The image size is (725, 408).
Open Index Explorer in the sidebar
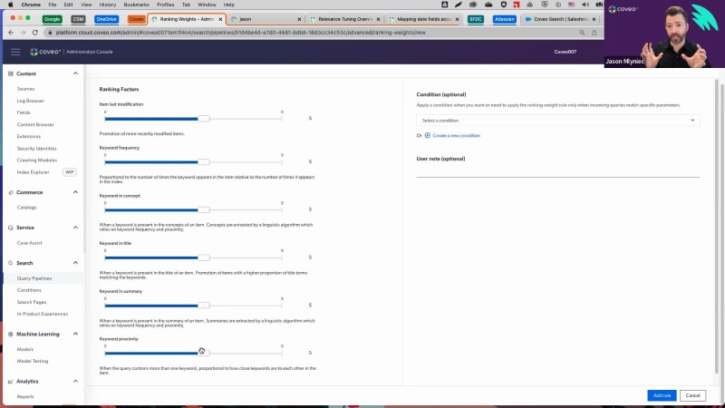(33, 172)
